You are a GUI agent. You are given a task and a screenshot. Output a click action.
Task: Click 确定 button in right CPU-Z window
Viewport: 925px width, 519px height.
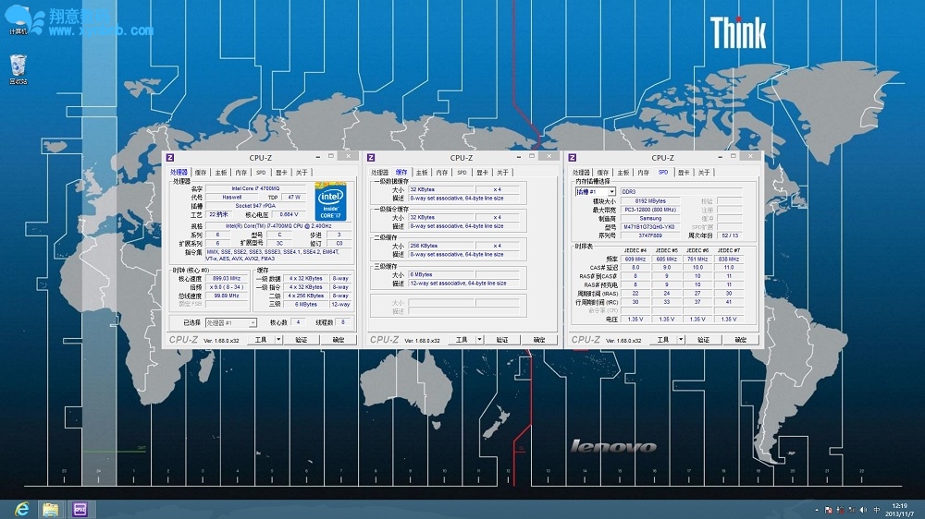pyautogui.click(x=741, y=340)
